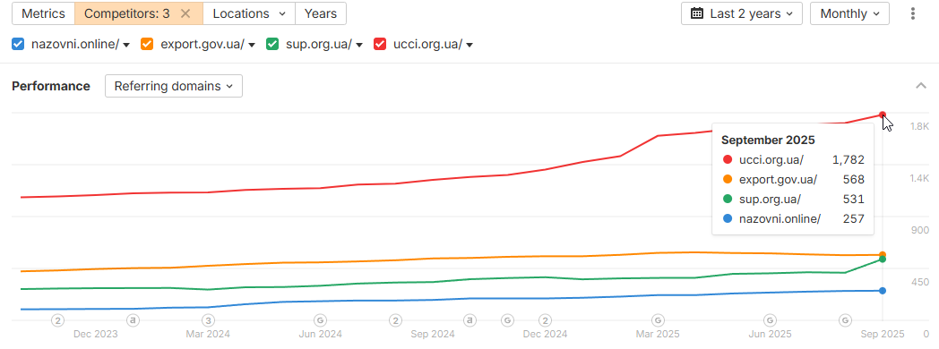Select the Years tab
The image size is (939, 349).
click(321, 13)
